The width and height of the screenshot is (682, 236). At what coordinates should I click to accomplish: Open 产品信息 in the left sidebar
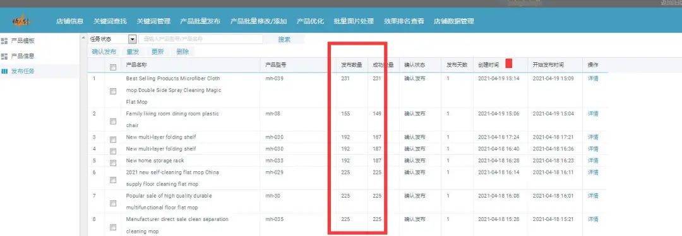coord(23,56)
